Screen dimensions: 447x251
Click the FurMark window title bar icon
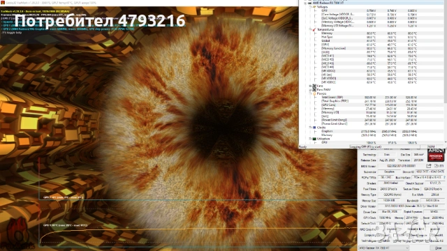(3, 3)
